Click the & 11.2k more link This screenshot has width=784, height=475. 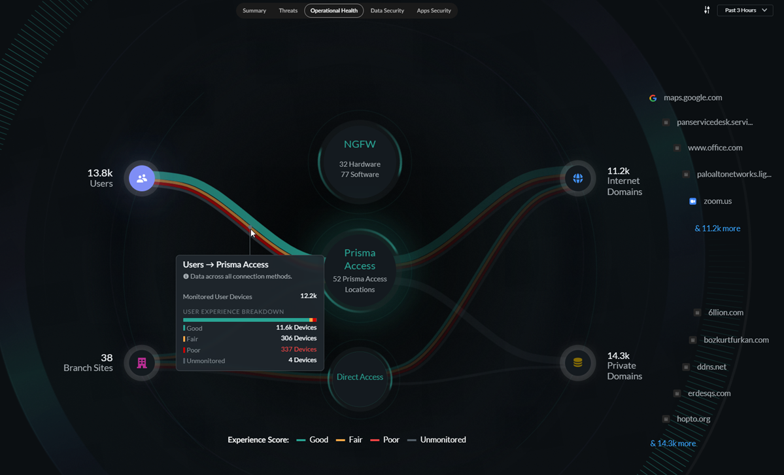(x=717, y=228)
